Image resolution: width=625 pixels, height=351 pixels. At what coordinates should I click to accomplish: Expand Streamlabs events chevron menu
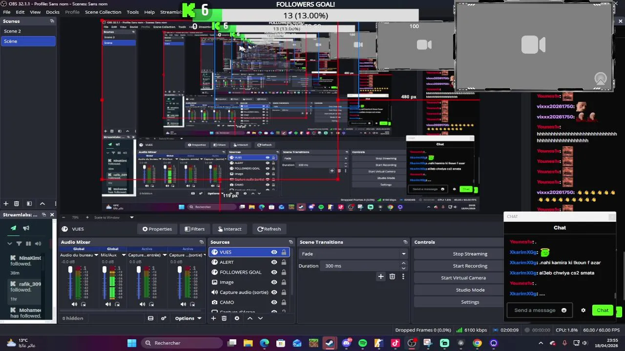(9, 243)
